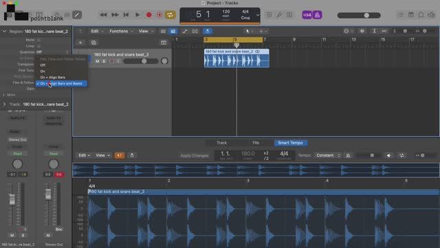The image size is (440, 248).
Task: Click the vertical auto zoom icon
Action: coord(374,31)
